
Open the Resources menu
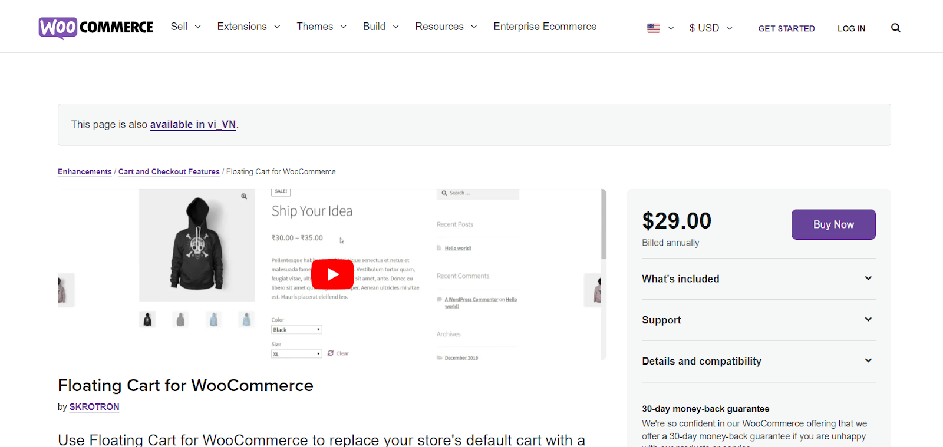point(446,27)
